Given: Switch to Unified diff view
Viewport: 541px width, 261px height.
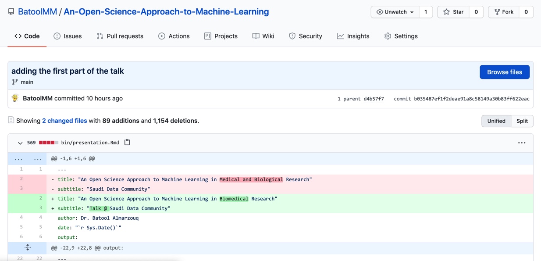Looking at the screenshot, I should pyautogui.click(x=496, y=121).
